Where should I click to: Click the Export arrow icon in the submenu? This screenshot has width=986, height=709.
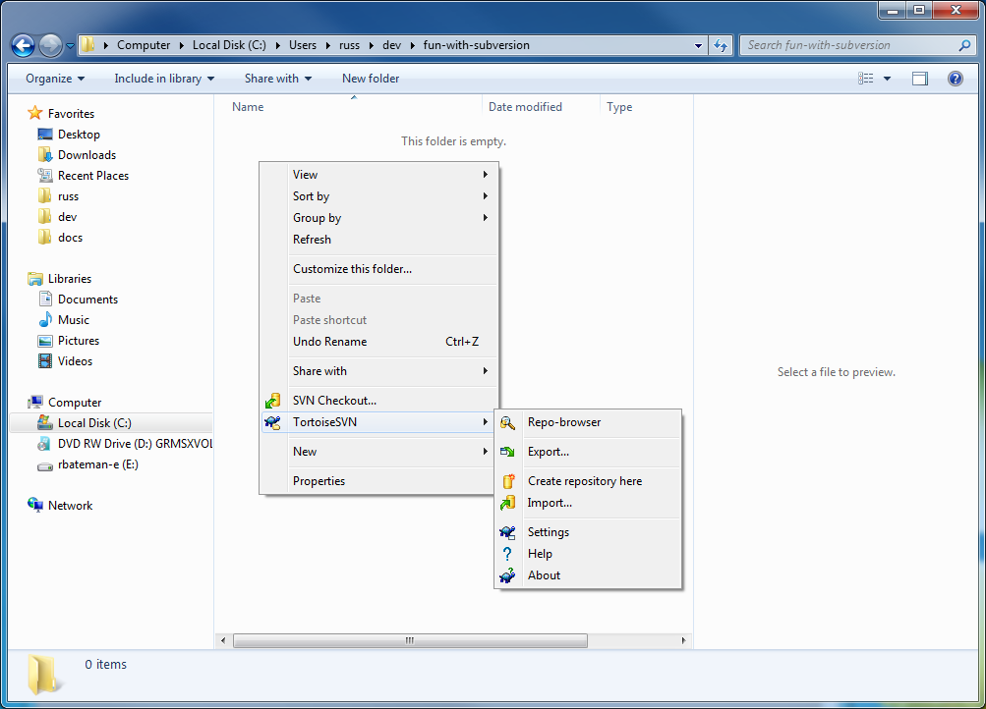click(x=507, y=452)
